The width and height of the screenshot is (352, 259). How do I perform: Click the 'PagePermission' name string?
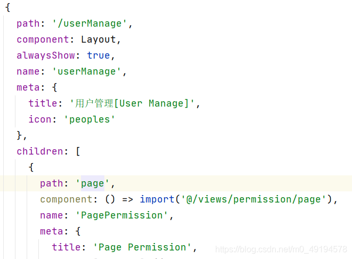point(121,215)
